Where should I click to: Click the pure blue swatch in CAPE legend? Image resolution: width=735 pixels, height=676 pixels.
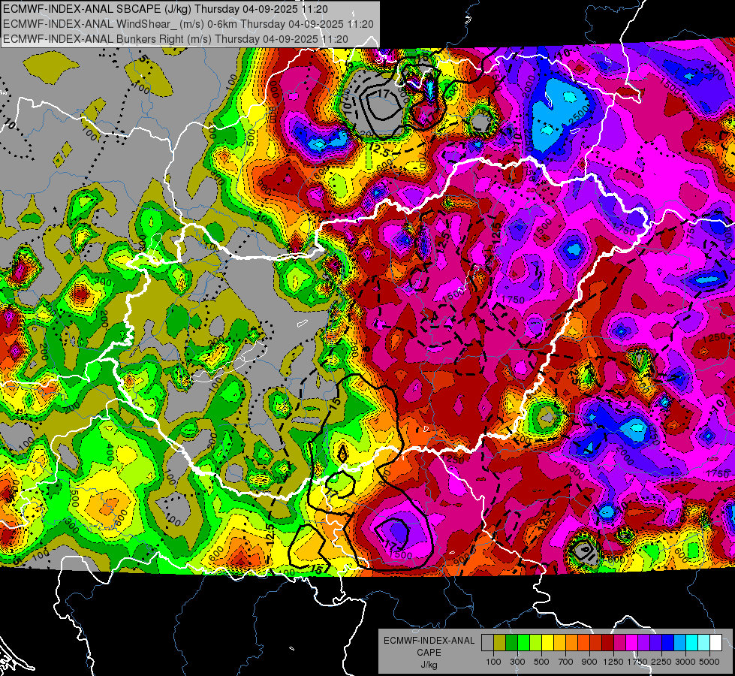(x=668, y=643)
